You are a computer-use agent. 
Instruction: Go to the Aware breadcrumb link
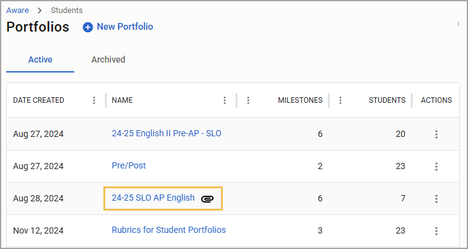point(17,10)
